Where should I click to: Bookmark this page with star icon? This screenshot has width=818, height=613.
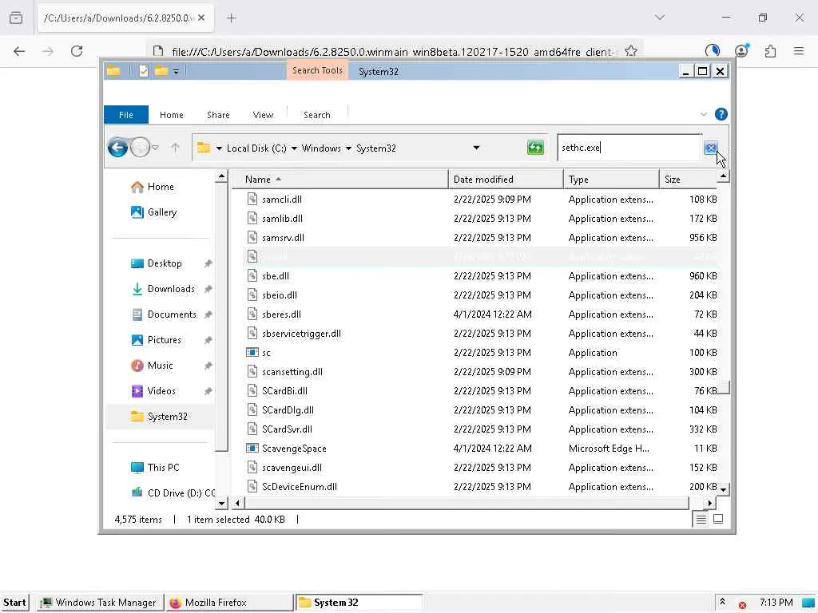click(631, 51)
